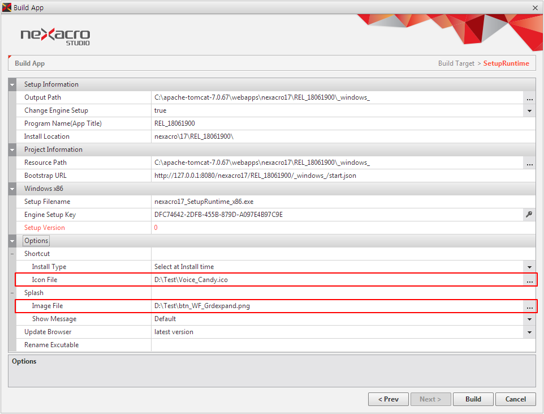Collapse the Shortcut group
Viewport: 544px width, 414px height.
[12, 254]
